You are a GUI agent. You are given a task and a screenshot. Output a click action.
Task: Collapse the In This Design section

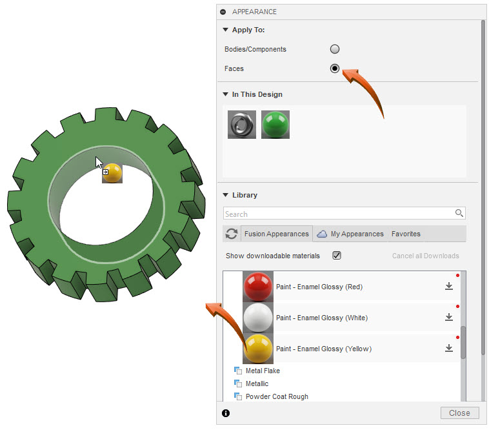click(225, 94)
